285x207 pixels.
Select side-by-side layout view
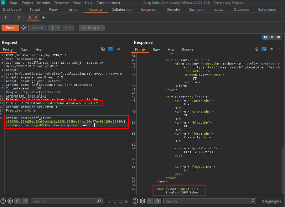coord(265,37)
